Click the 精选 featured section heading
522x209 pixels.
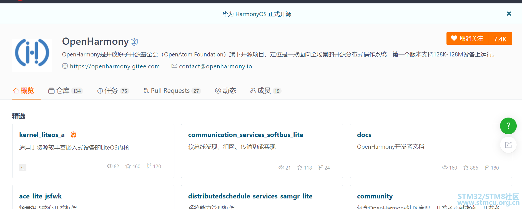click(19, 116)
